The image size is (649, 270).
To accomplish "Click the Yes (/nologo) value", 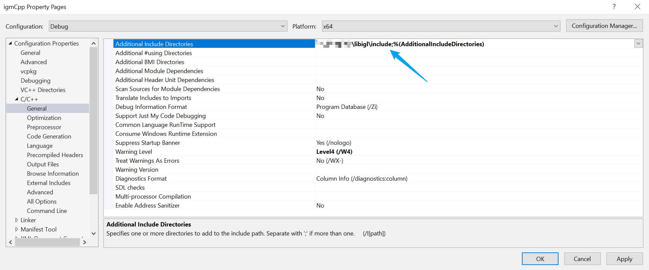I will [x=334, y=142].
